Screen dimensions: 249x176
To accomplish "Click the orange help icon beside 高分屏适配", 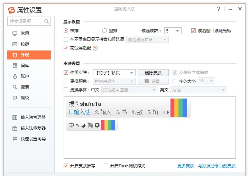I will 95,48.
